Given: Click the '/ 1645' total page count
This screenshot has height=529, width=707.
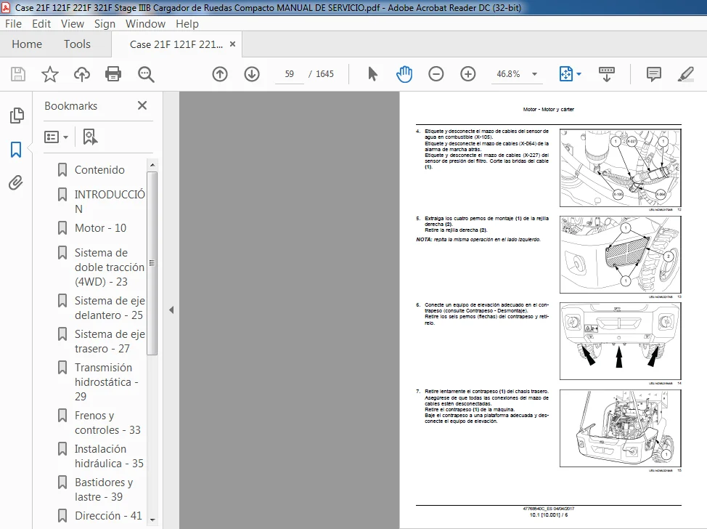Looking at the screenshot, I should tap(321, 74).
